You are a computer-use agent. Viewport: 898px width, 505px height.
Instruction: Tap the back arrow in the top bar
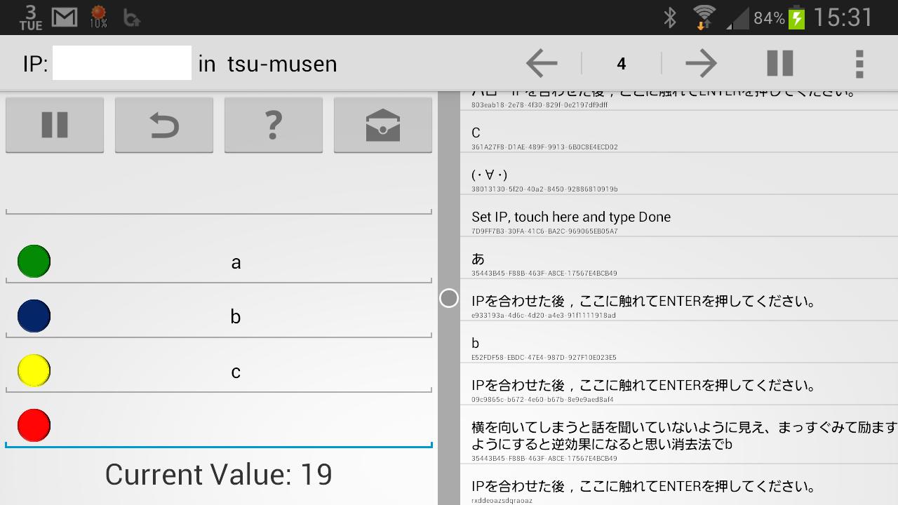click(542, 64)
